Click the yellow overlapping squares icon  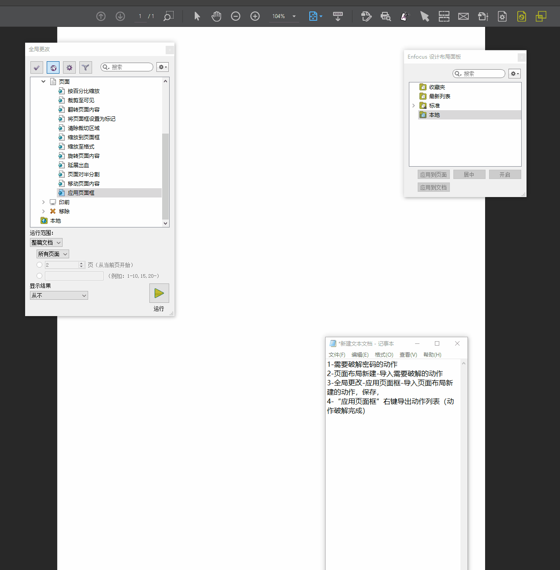[x=541, y=16]
